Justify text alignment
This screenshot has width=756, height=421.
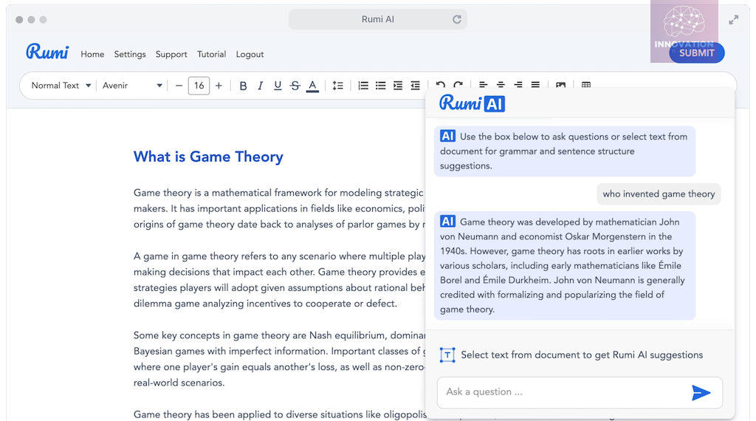[x=535, y=84]
